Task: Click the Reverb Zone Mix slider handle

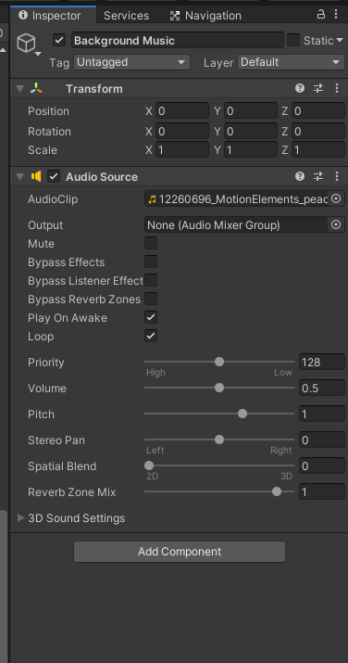Action: coord(277,491)
